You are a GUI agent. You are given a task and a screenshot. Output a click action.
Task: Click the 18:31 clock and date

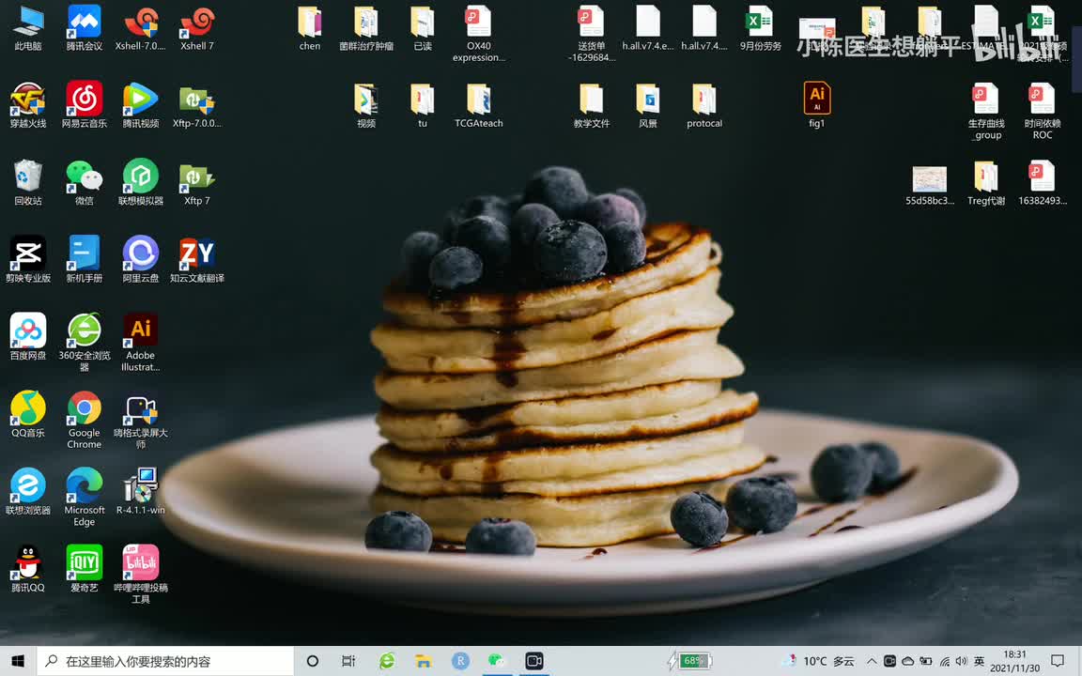[x=1014, y=661]
